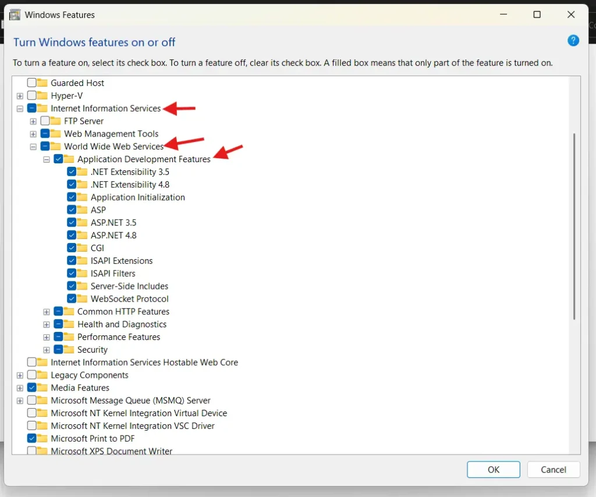Click the Security folder icon
The width and height of the screenshot is (596, 497).
[69, 349]
